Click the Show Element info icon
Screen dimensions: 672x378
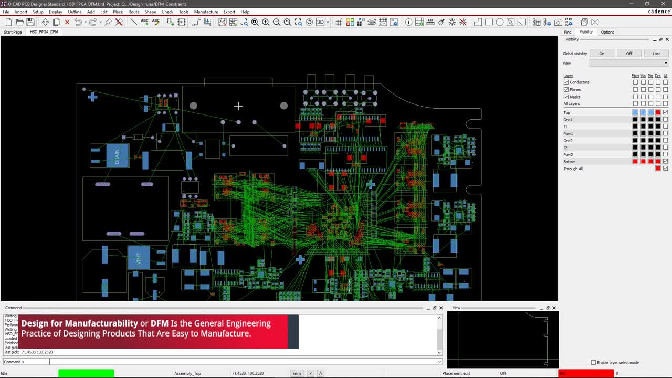[x=408, y=22]
